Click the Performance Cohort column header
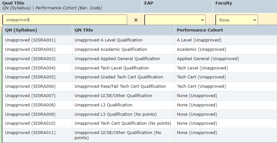 click(200, 30)
